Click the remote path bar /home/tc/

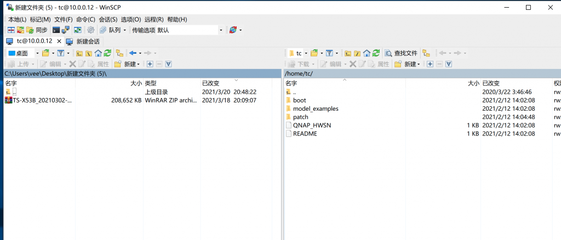[x=422, y=73]
